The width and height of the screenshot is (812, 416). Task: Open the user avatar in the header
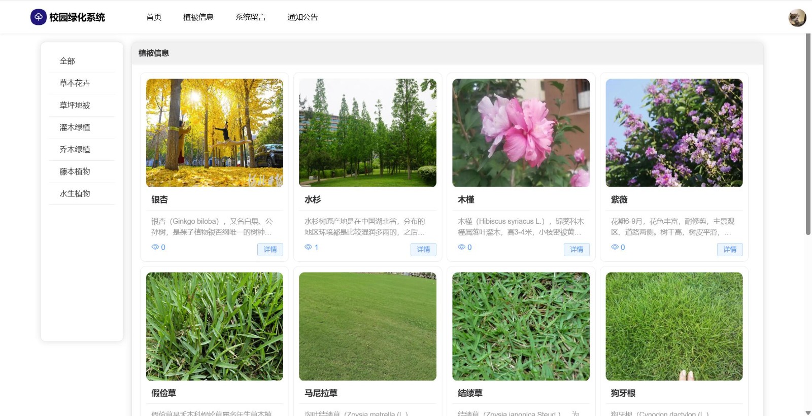(x=797, y=18)
